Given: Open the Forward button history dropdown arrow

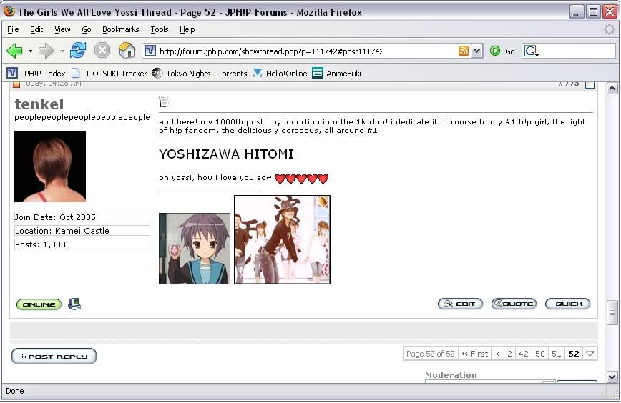Looking at the screenshot, I should coord(62,51).
